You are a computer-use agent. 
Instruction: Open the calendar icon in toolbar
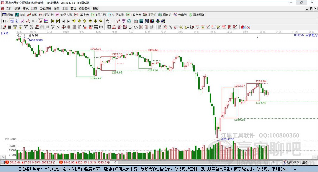click(136, 21)
